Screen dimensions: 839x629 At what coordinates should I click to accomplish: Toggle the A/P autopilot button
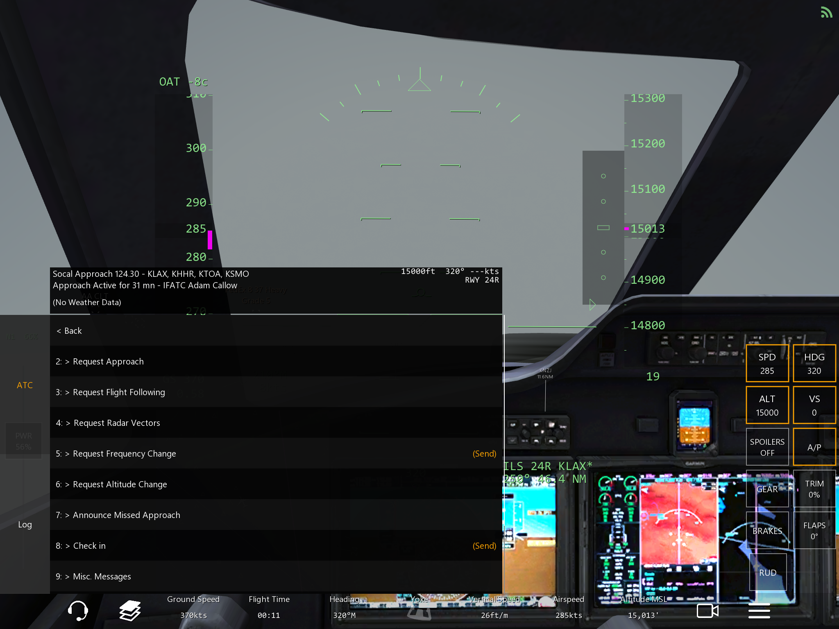click(814, 447)
